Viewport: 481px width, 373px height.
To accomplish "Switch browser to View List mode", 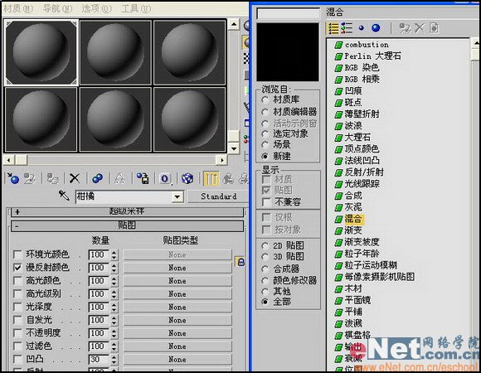I will [333, 28].
